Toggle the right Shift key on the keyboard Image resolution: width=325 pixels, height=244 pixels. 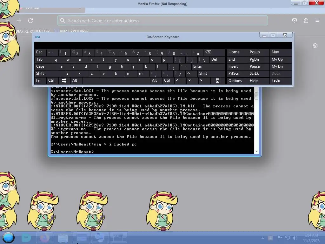click(211, 73)
